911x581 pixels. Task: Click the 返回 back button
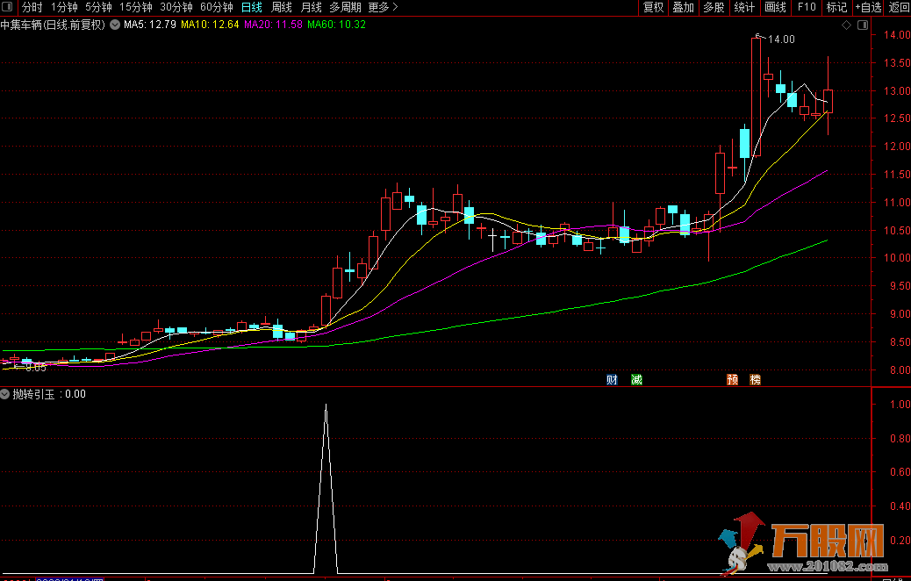pyautogui.click(x=899, y=7)
